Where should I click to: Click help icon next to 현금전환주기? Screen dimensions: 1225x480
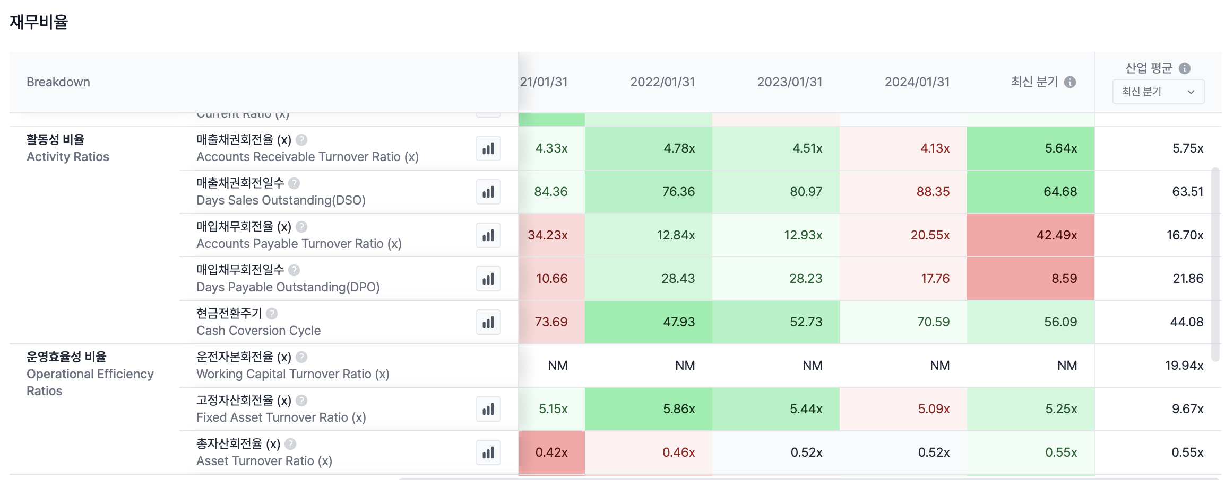272,314
